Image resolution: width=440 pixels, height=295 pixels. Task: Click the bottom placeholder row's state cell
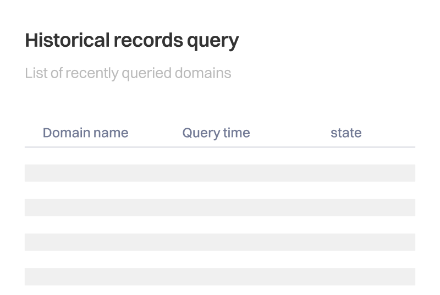pyautogui.click(x=346, y=276)
